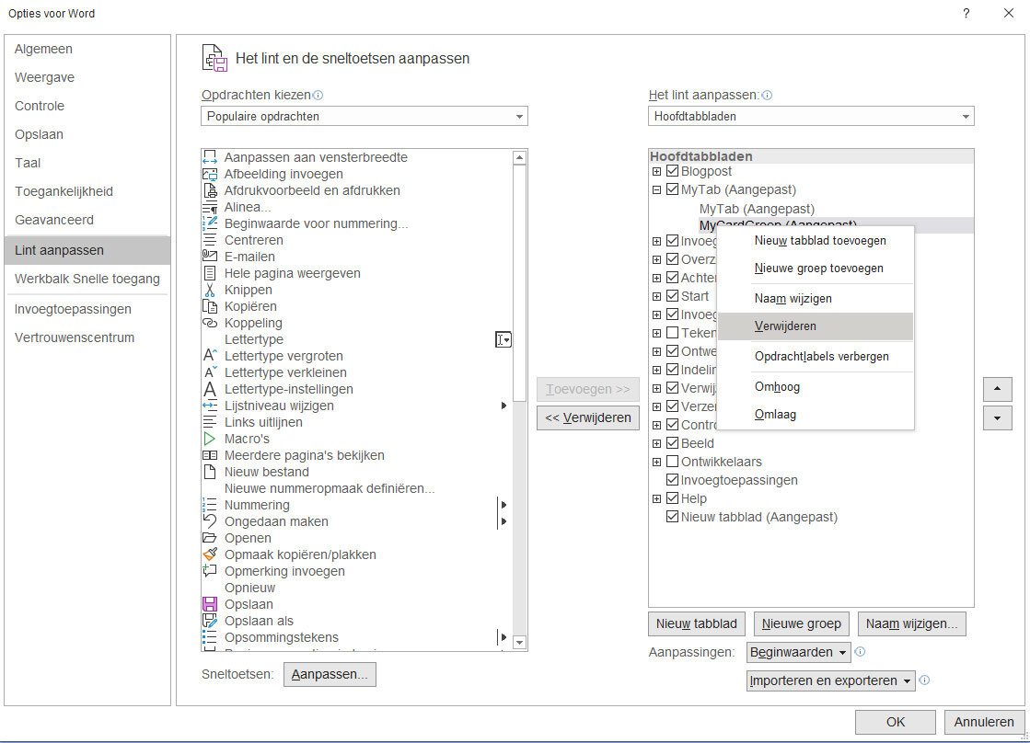Click the Nieuwe groep button
The height and width of the screenshot is (743, 1030).
click(802, 623)
